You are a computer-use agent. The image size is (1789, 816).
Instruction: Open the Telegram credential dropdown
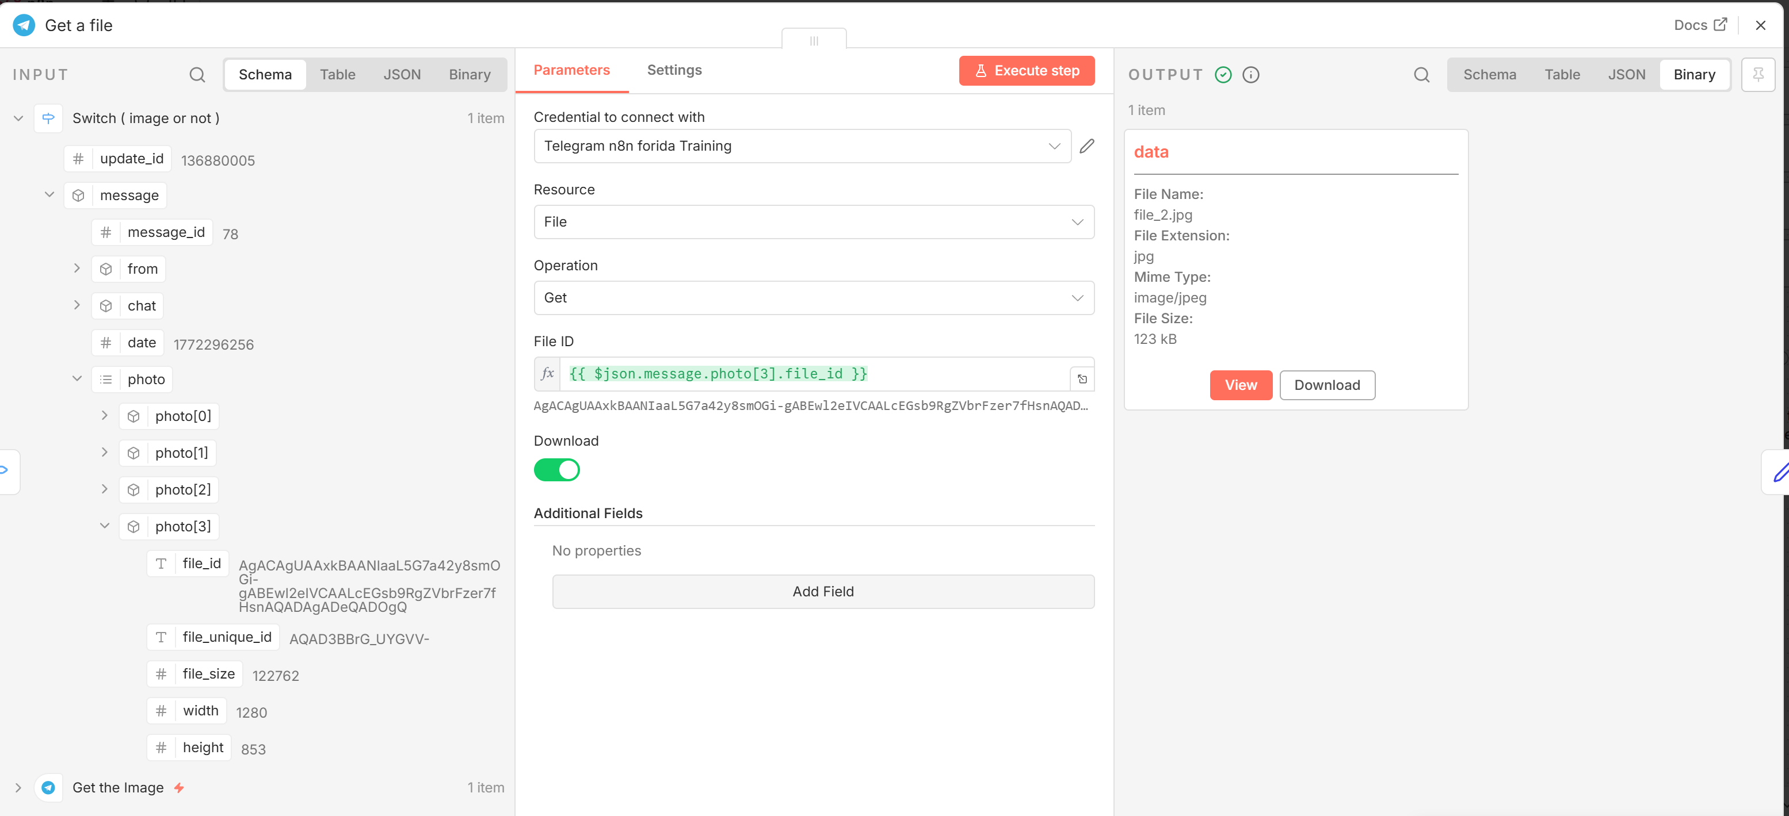point(802,145)
